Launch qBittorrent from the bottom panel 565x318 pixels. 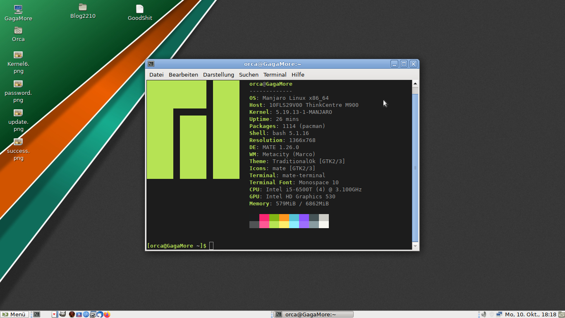tap(86, 314)
